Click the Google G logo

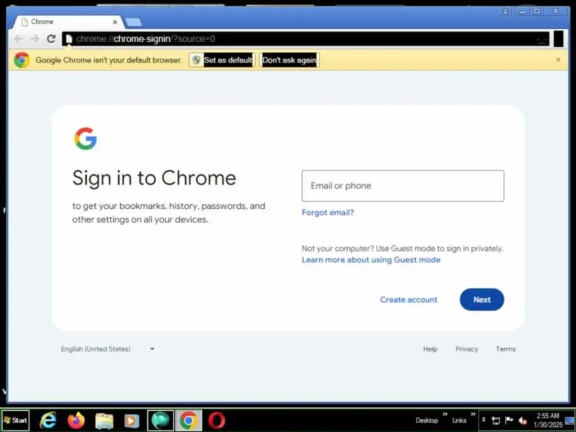[85, 138]
